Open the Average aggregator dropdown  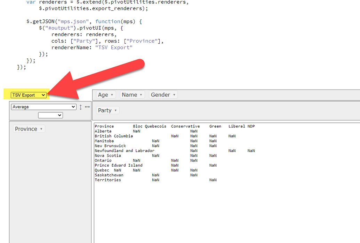[43, 107]
